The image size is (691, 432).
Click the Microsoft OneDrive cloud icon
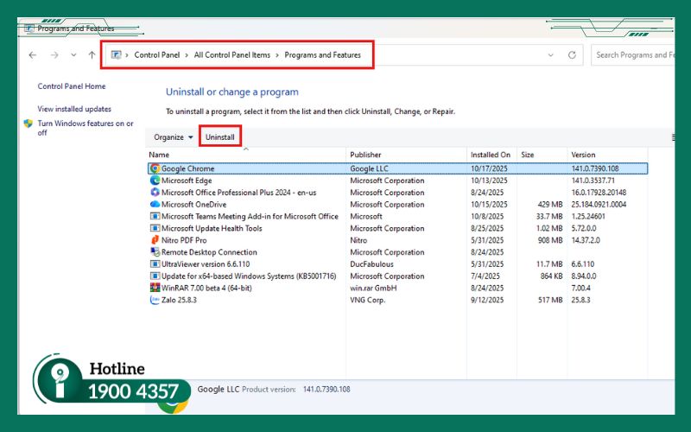click(x=155, y=205)
